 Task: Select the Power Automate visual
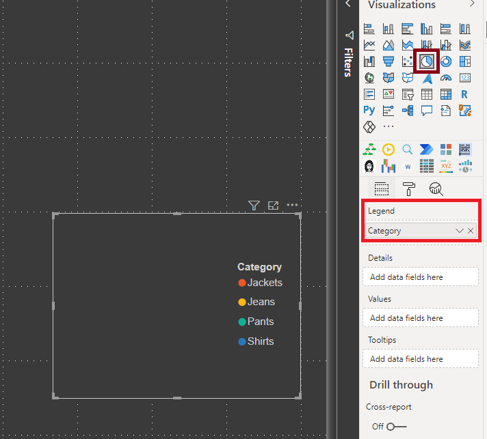tap(426, 150)
